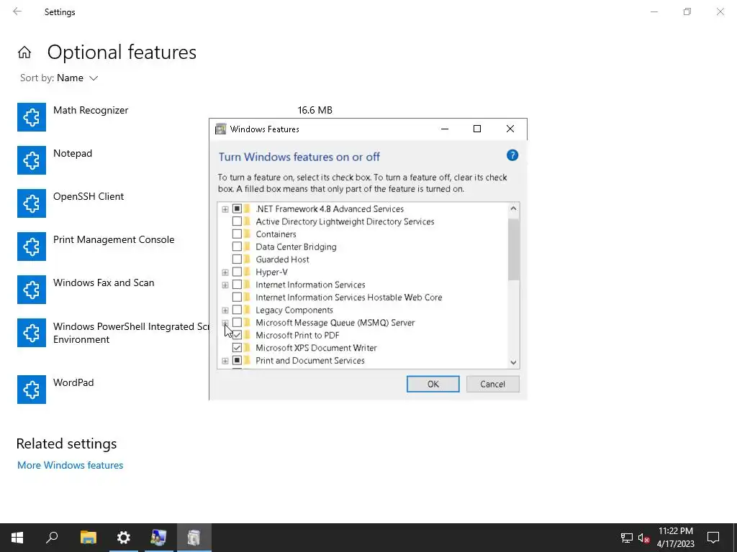Screen dimensions: 737x552
Task: Open network status in system tray
Action: [x=627, y=538]
